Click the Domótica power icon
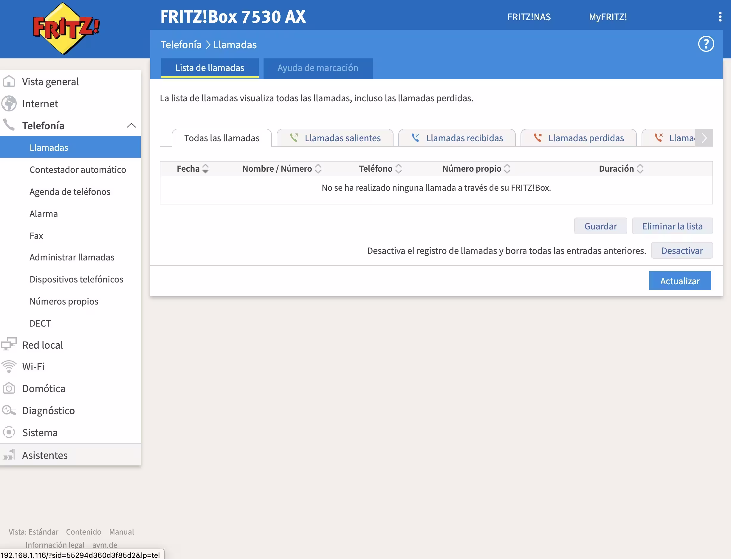Viewport: 731px width, 559px height. point(9,388)
